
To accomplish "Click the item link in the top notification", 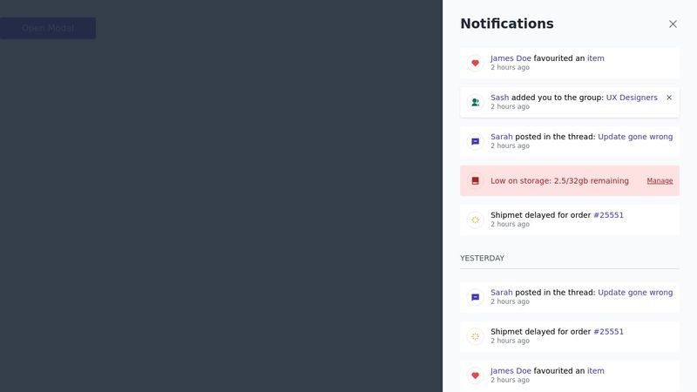I will pos(595,58).
